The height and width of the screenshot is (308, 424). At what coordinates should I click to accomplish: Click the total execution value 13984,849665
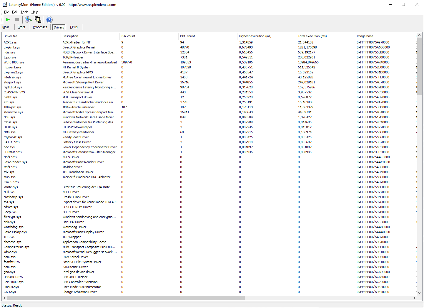[308, 62]
